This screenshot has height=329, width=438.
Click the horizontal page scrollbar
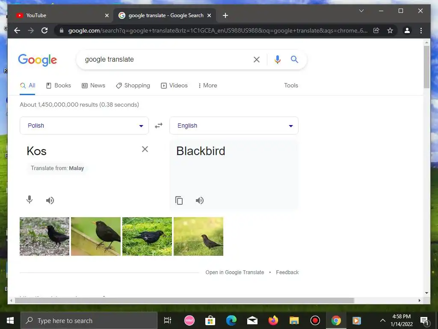pos(184,300)
